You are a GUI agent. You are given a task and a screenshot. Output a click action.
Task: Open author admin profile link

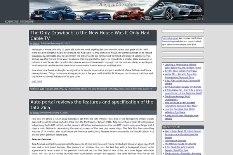[36, 113]
